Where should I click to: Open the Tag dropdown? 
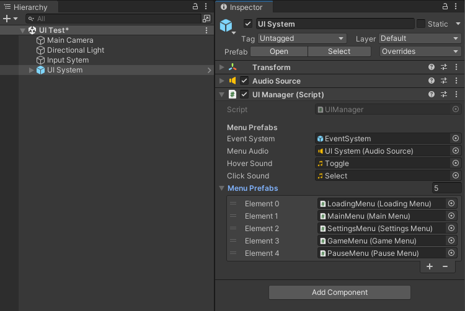[301, 38]
